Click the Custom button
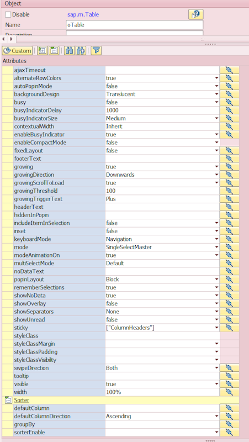The image size is (249, 442). pos(17,51)
